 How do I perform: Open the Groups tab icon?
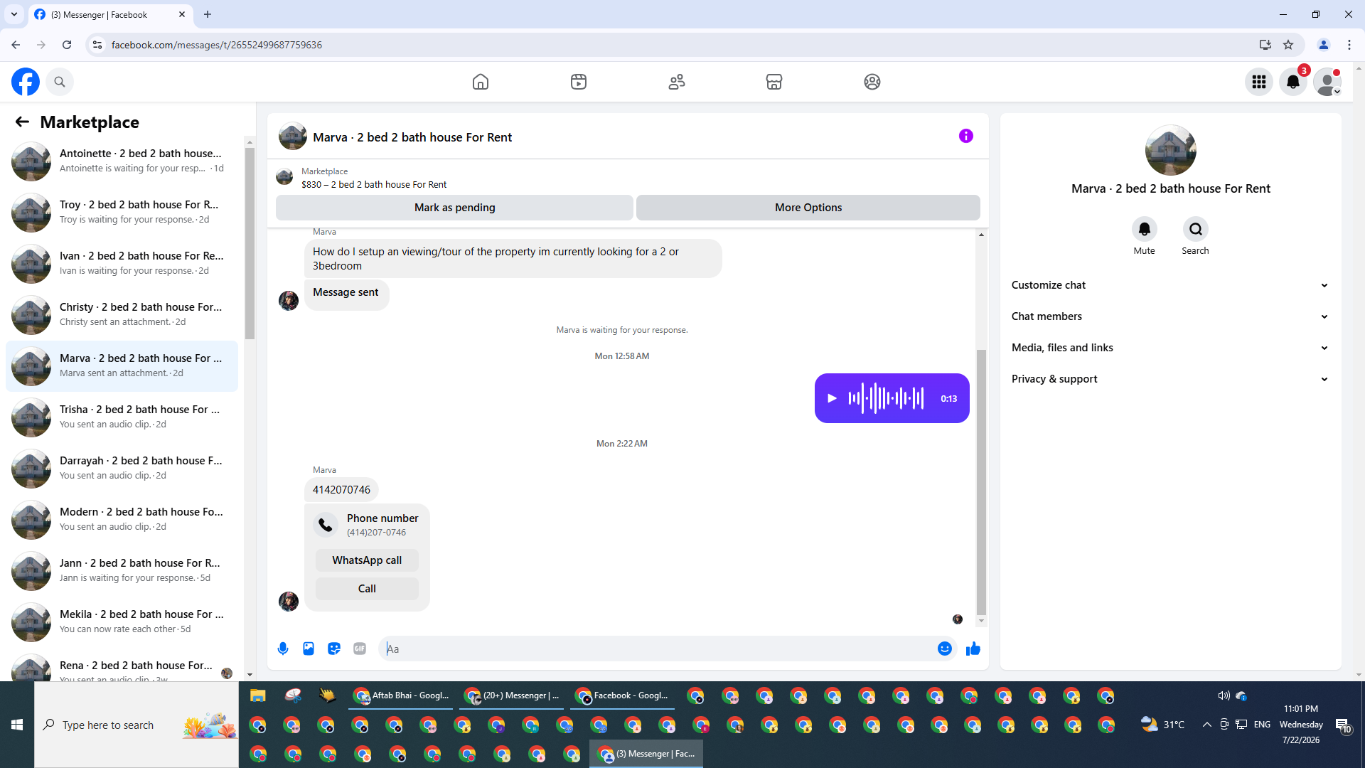click(872, 82)
